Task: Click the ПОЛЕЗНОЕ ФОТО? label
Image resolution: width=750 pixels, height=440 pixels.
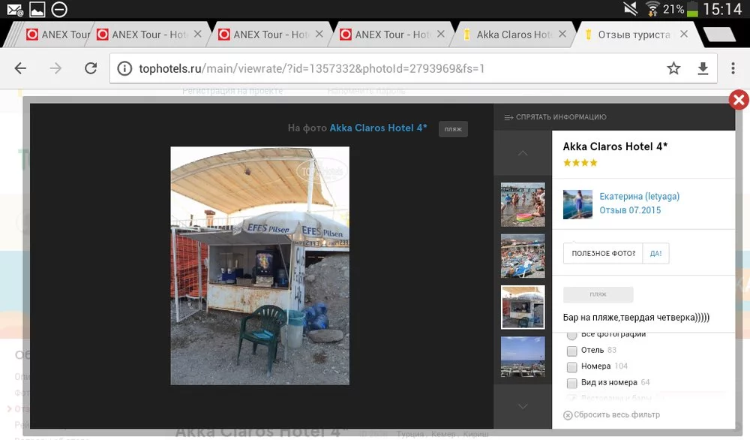Action: click(x=603, y=253)
